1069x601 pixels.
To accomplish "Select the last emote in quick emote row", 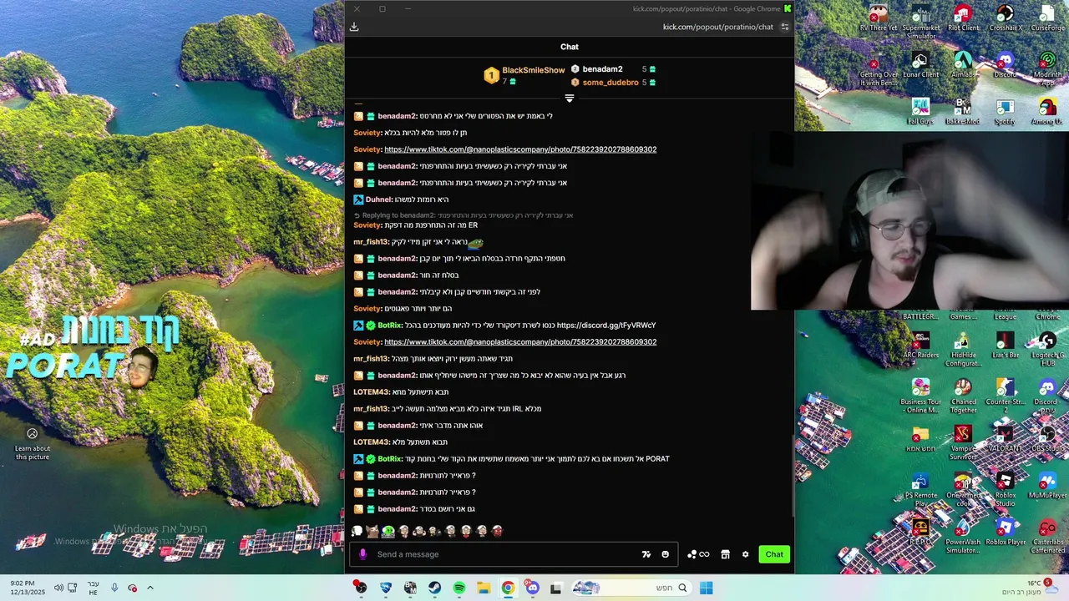I will coord(498,531).
